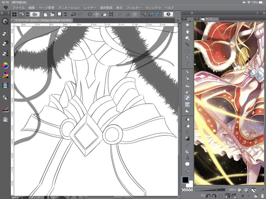
Task: Zoom in the Sub View
Action: click(x=246, y=190)
